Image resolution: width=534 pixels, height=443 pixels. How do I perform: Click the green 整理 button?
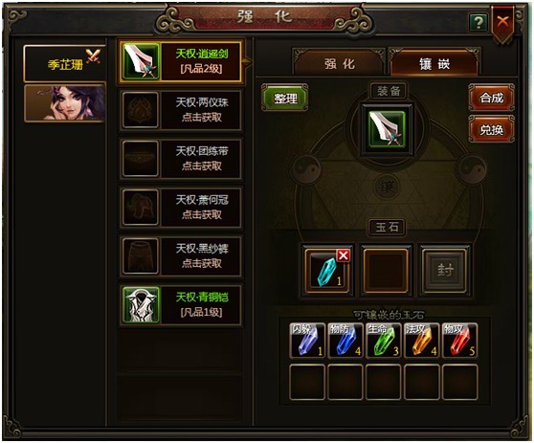click(x=285, y=99)
